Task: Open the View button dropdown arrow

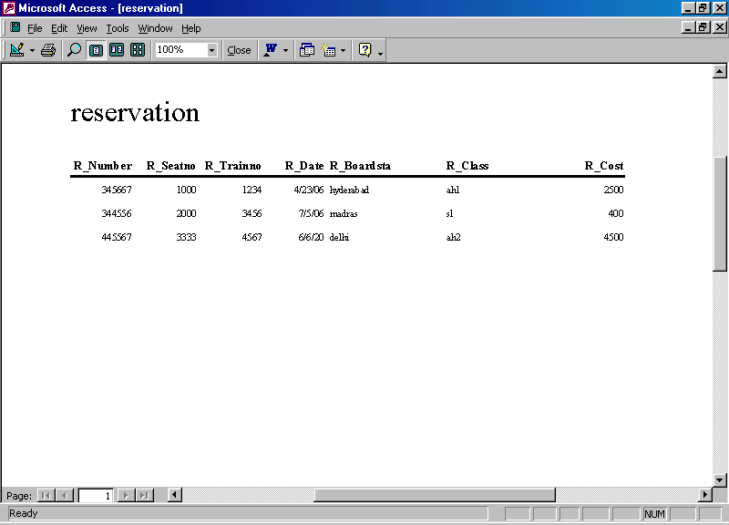Action: point(32,50)
